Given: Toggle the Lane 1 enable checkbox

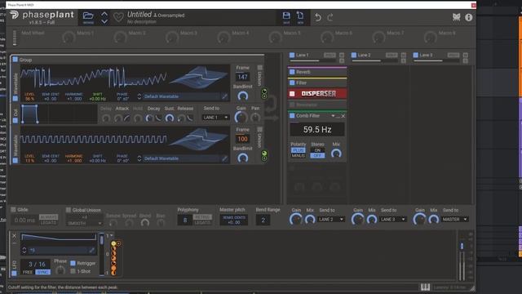Looking at the screenshot, I should tap(292, 55).
